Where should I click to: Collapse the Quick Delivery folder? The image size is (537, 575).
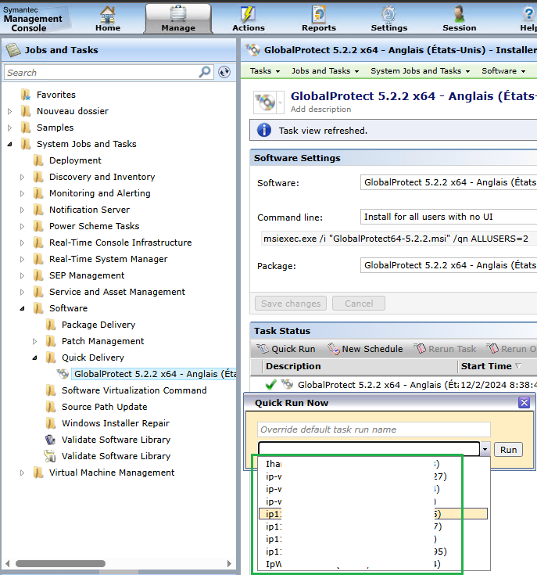[35, 358]
